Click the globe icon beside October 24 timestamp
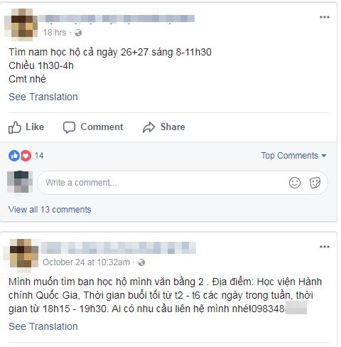341x347 pixels. [x=141, y=262]
